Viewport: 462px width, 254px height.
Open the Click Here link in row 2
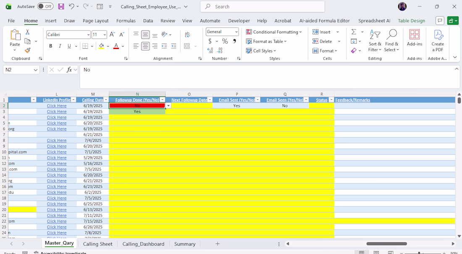click(57, 106)
